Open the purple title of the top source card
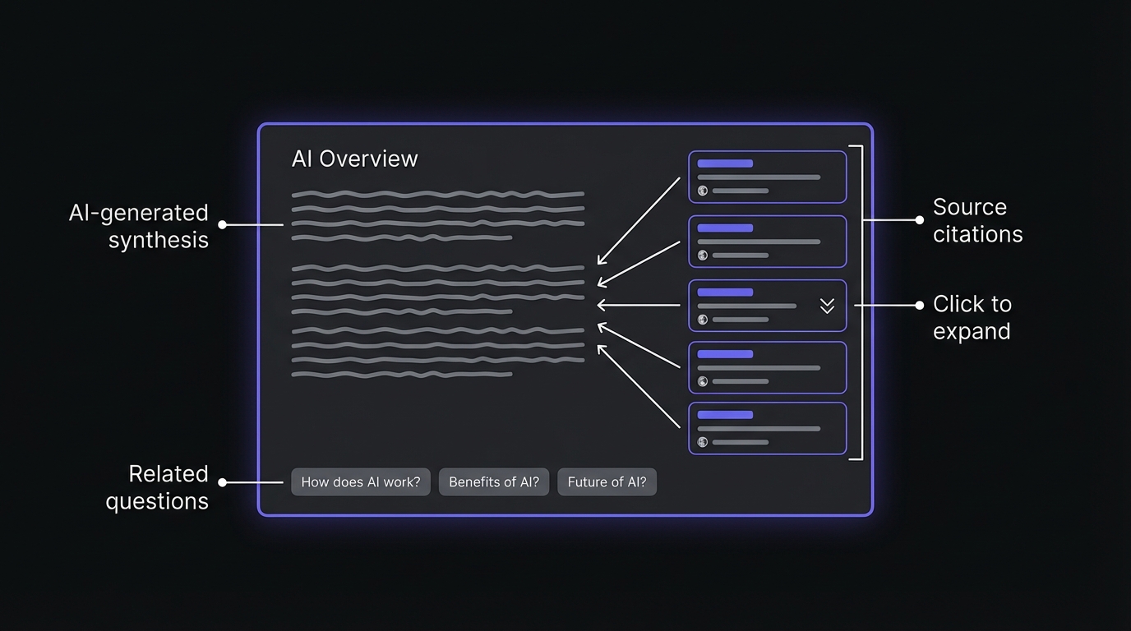This screenshot has height=631, width=1131. 725,164
